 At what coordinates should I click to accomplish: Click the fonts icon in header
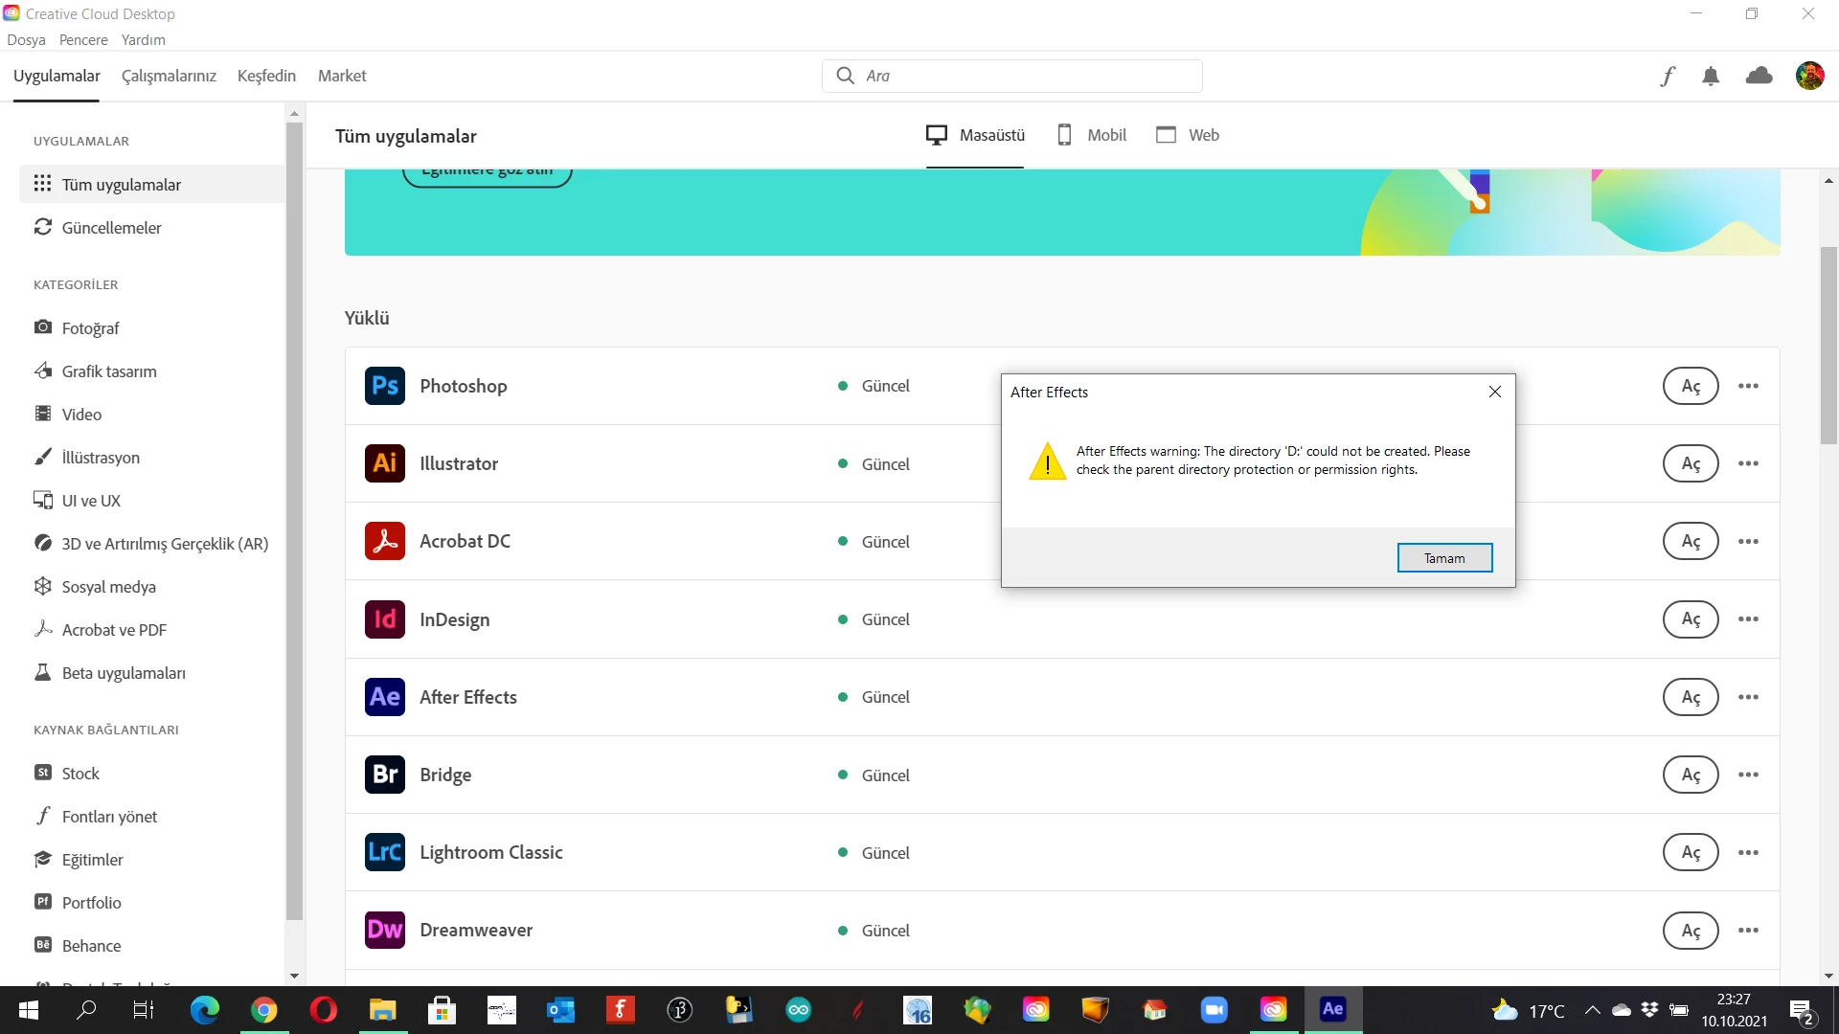pos(1668,76)
